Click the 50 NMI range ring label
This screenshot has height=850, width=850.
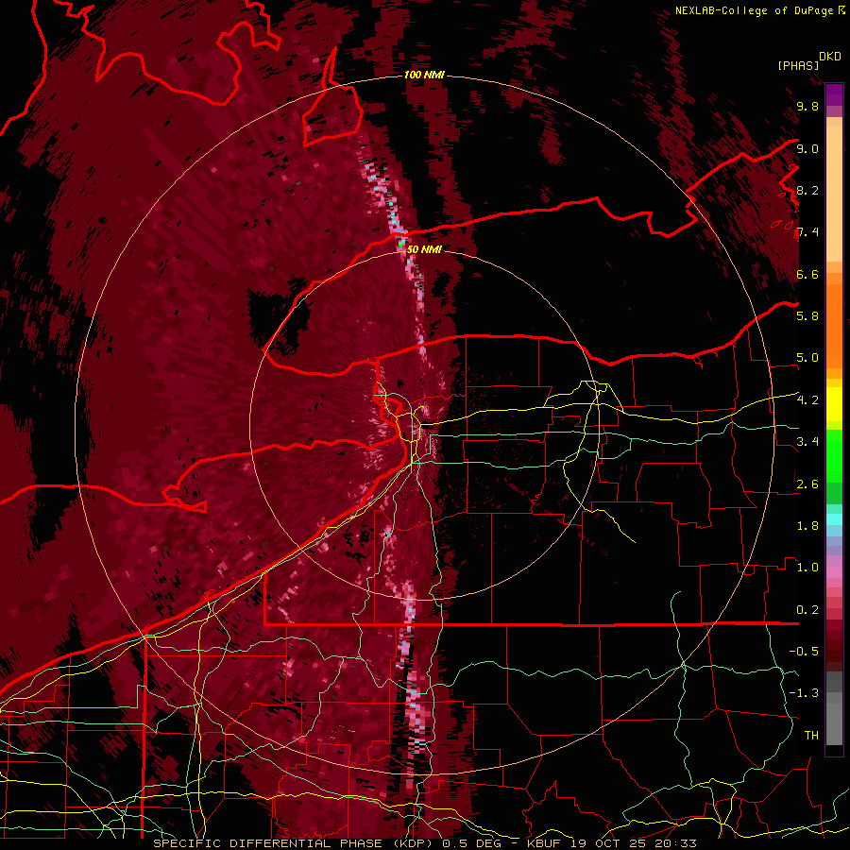point(424,249)
